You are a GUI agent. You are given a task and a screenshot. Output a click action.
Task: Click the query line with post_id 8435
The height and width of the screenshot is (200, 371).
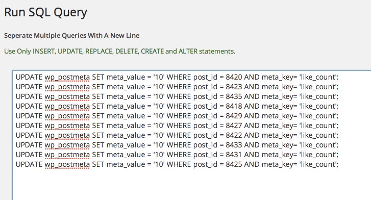tap(177, 96)
